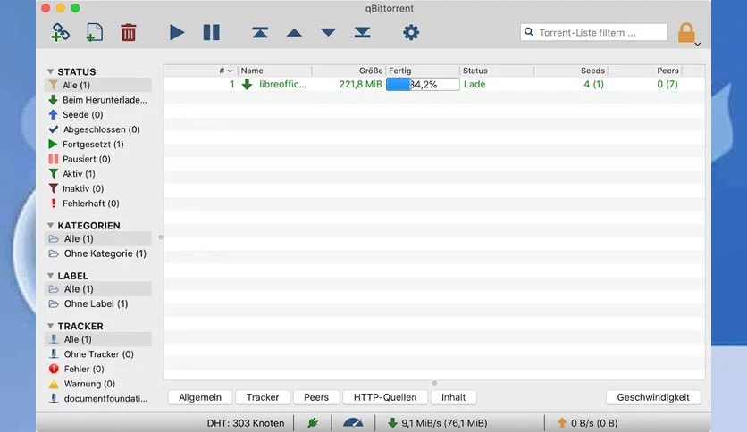
Task: Resume torrents with the play button
Action: [x=177, y=32]
